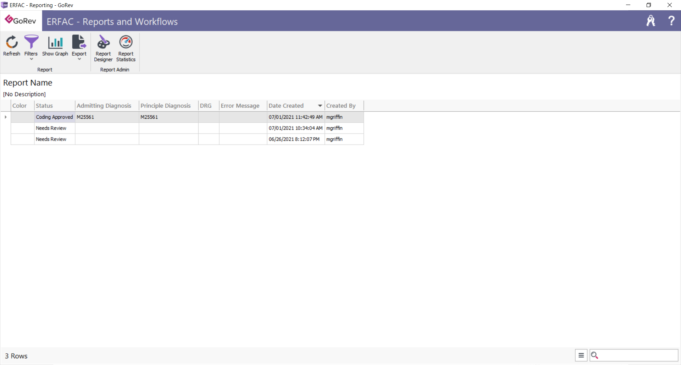The image size is (681, 365).
Task: Sort by Admitting Diagnosis column header
Action: click(x=107, y=106)
